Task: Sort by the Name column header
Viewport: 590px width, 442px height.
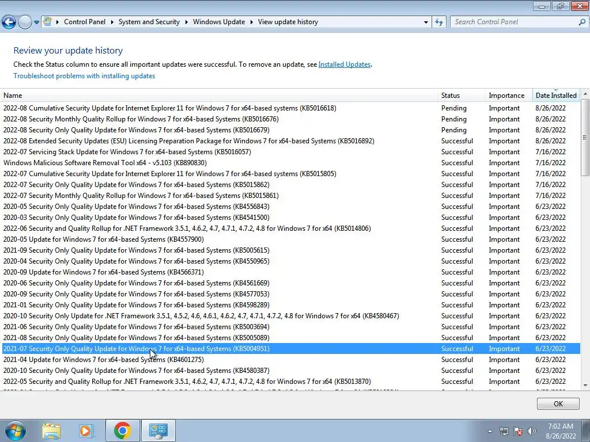Action: coord(219,96)
